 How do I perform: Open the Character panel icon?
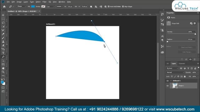coord(162,36)
